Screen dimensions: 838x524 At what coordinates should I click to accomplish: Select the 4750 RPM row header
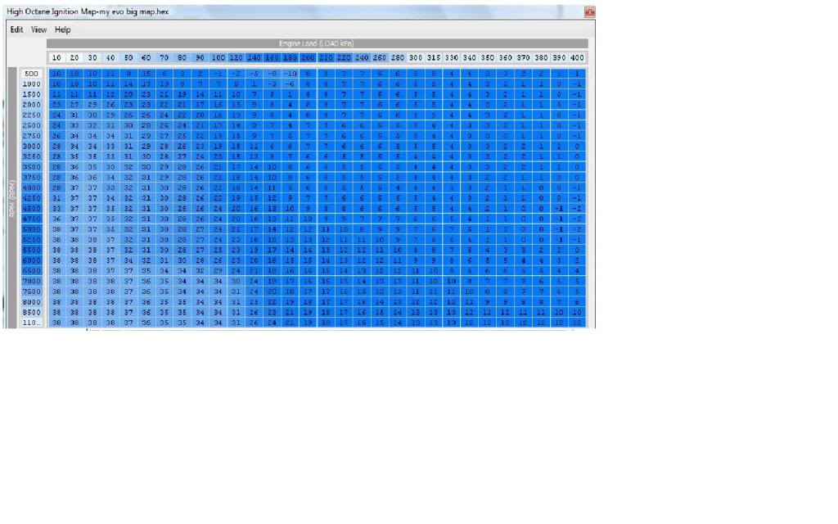click(32, 219)
